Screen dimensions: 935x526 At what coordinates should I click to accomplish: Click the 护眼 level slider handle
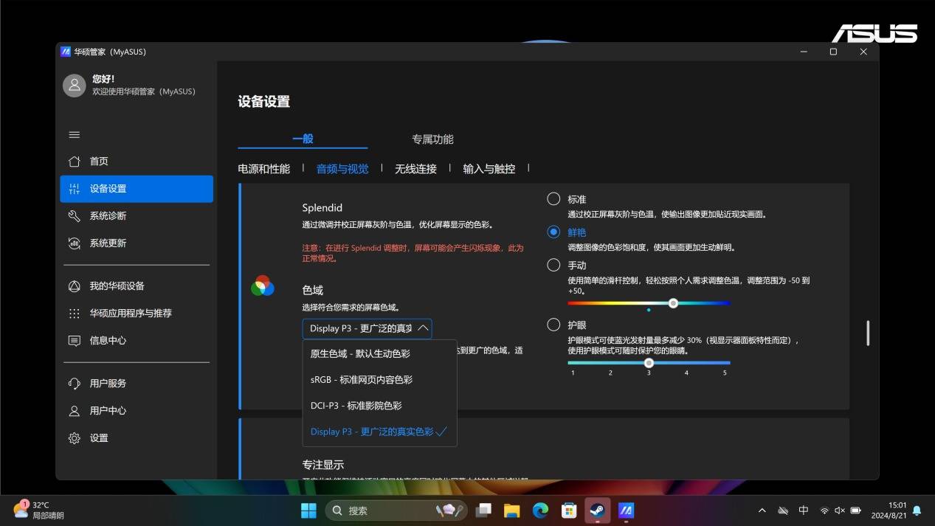[649, 363]
